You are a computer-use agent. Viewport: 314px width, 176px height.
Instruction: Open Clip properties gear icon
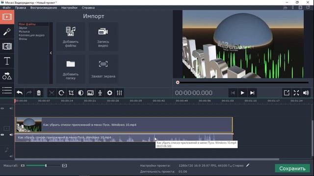(x=109, y=93)
